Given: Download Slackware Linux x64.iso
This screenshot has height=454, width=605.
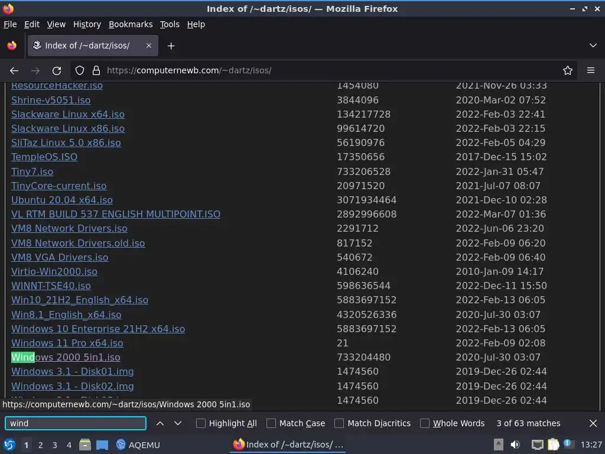Looking at the screenshot, I should [x=68, y=114].
